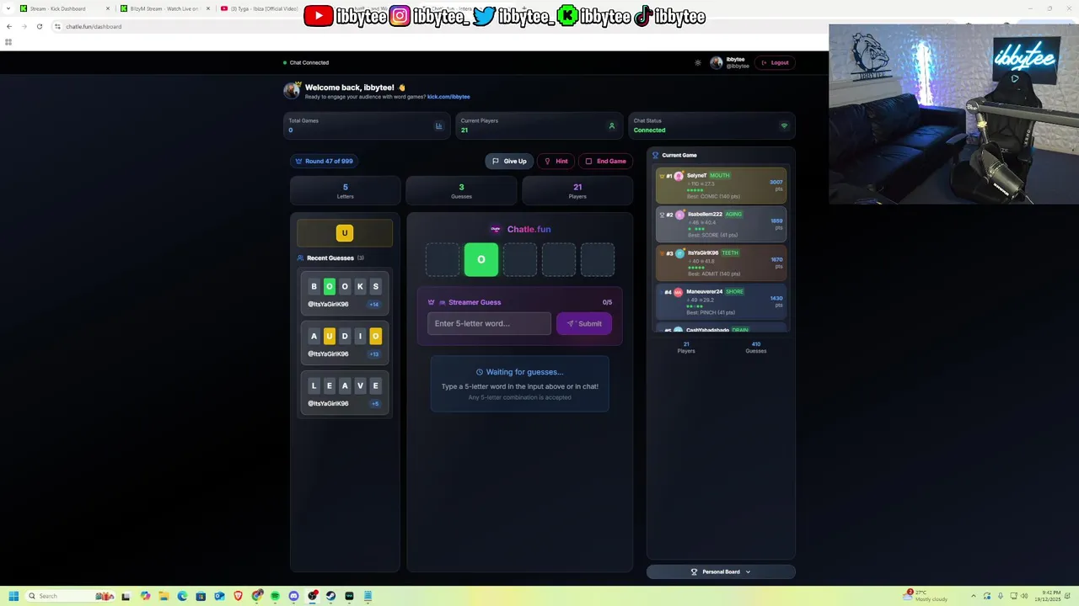Screen dimensions: 1079x606
Task: Give up the current round
Action: pos(509,161)
